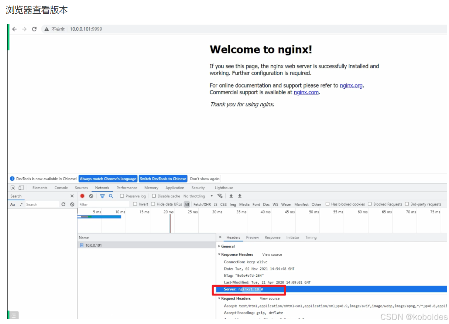Switch to the Timing tab

[311, 238]
